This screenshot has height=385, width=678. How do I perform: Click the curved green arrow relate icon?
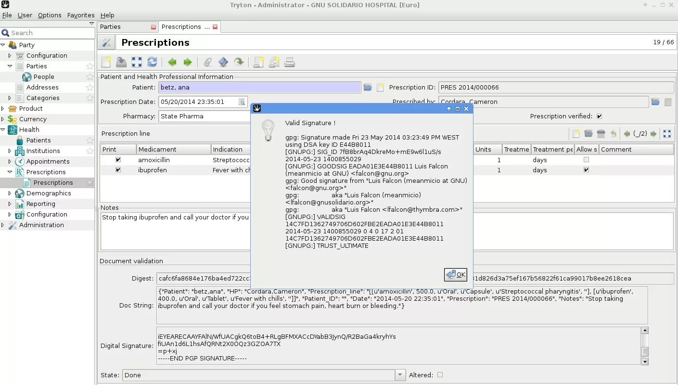239,62
